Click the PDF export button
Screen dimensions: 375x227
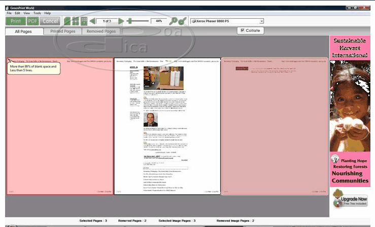click(x=32, y=21)
